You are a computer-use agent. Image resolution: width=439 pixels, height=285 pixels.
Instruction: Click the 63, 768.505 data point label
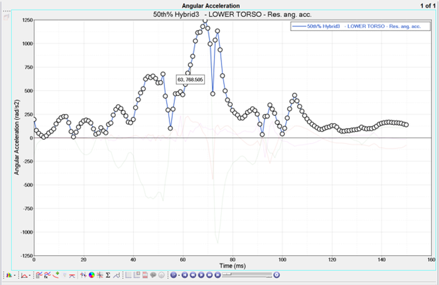190,79
